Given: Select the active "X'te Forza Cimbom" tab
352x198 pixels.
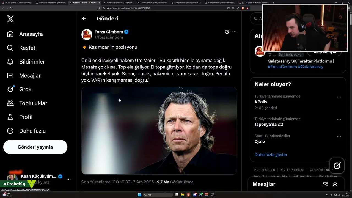Looking at the screenshot, I should coord(85,2).
